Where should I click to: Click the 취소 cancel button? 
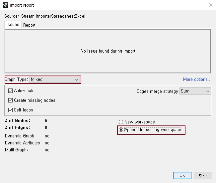tap(202, 175)
